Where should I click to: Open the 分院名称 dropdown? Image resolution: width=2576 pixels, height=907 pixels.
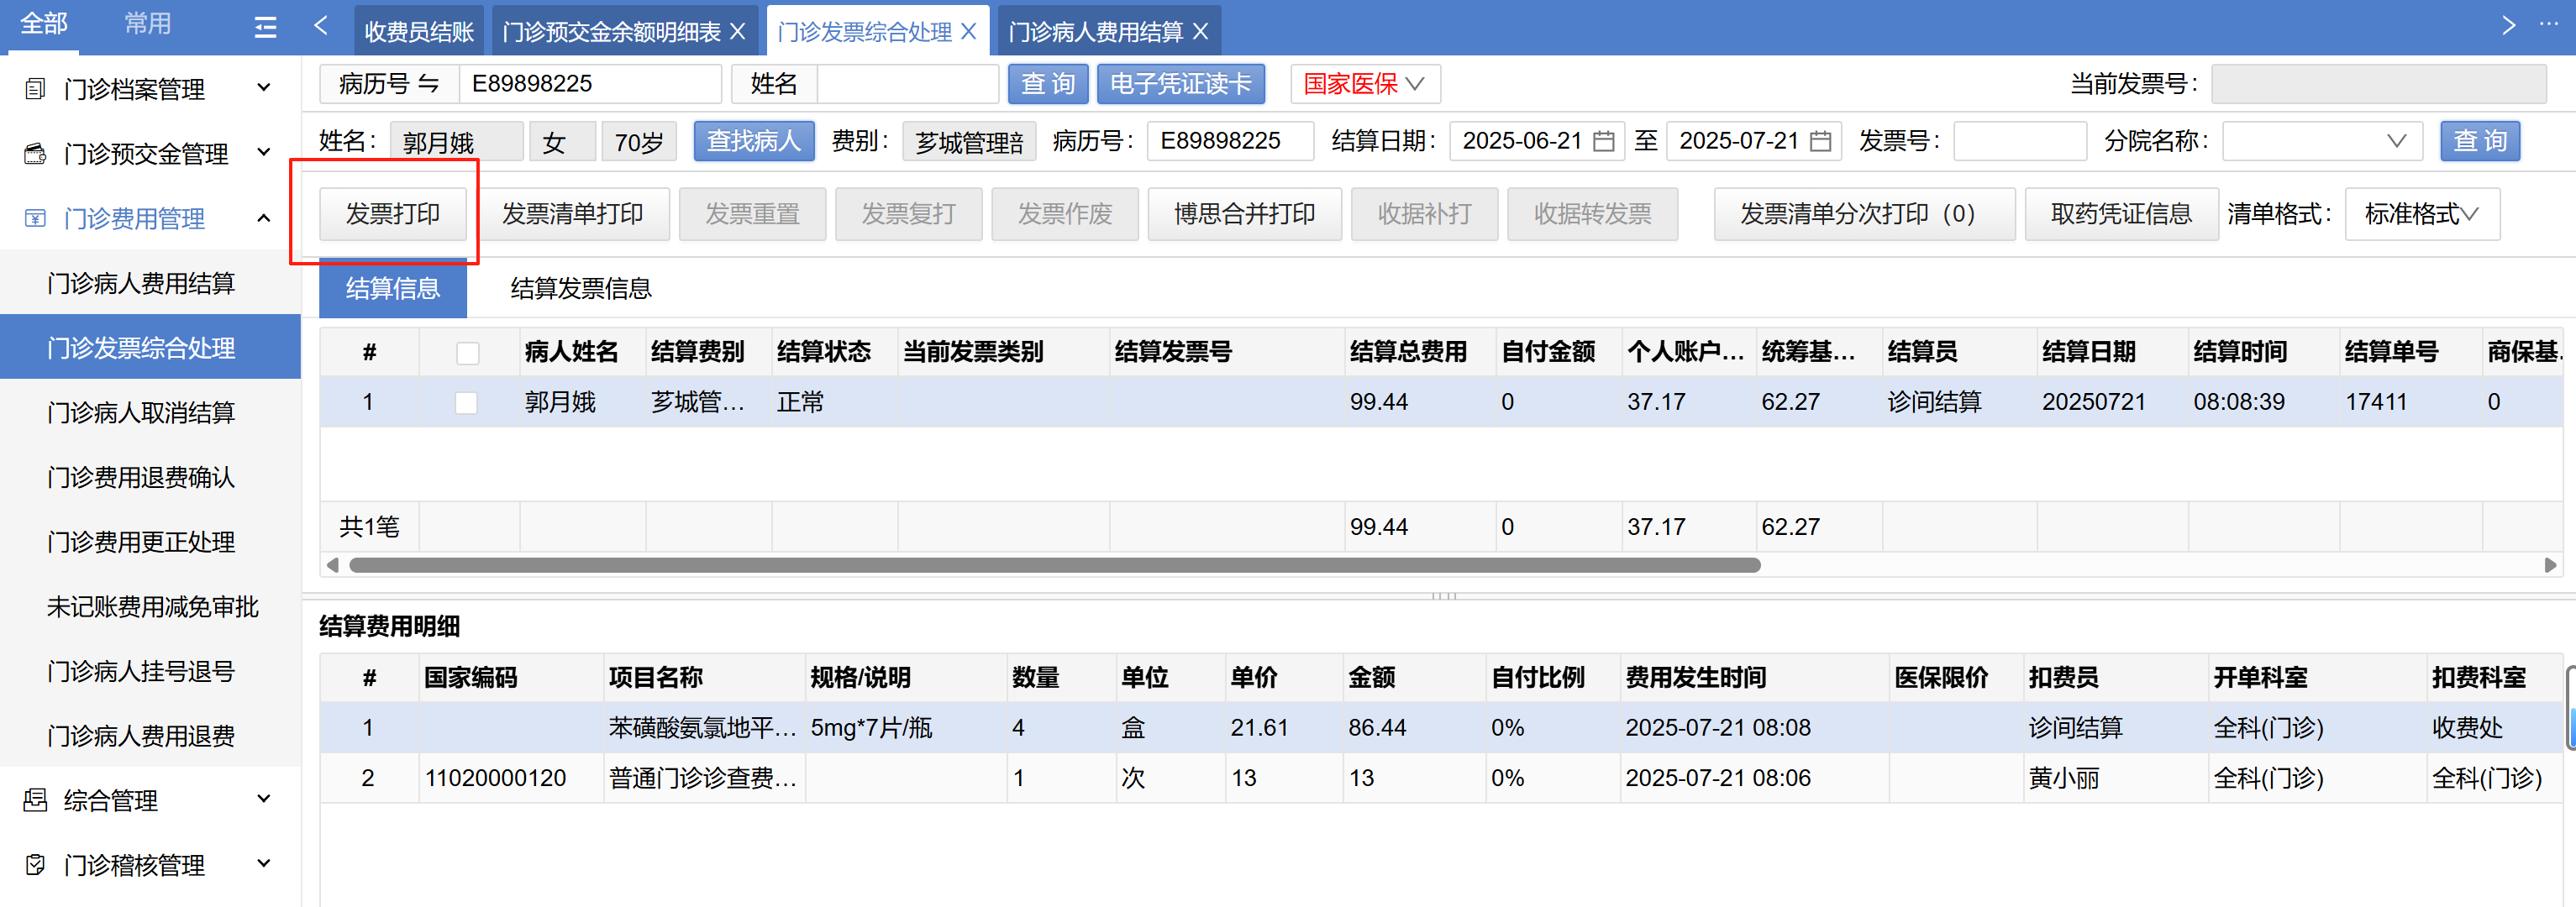(2321, 141)
